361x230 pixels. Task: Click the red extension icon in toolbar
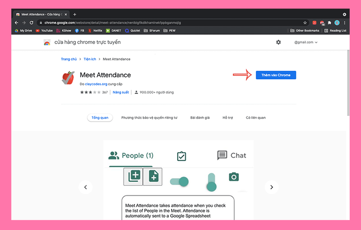point(314,23)
